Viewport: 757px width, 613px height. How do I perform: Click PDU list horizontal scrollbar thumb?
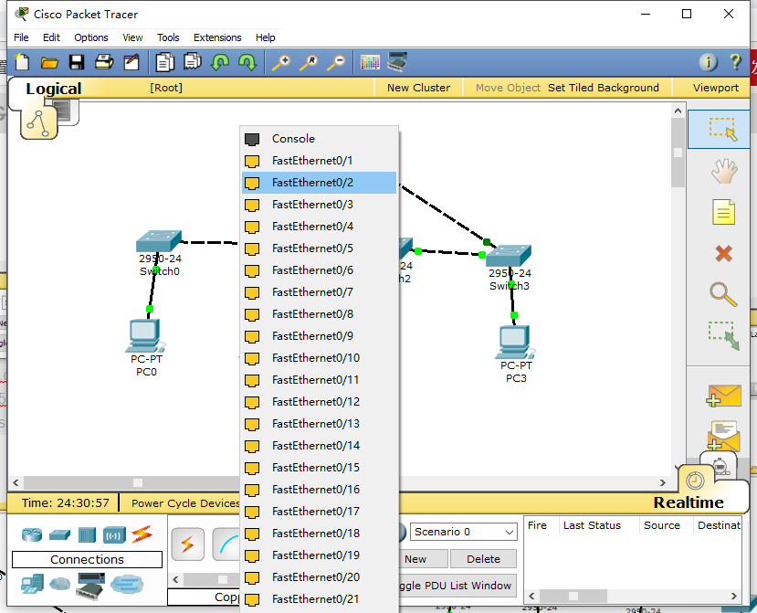coord(573,596)
